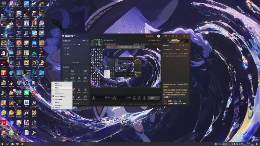
Task: Click the promotional banner at top of right panel
Action: (175, 41)
